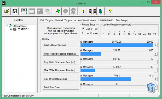Exit Iometer with the door icon
The height and width of the screenshot is (99, 162).
100,11
